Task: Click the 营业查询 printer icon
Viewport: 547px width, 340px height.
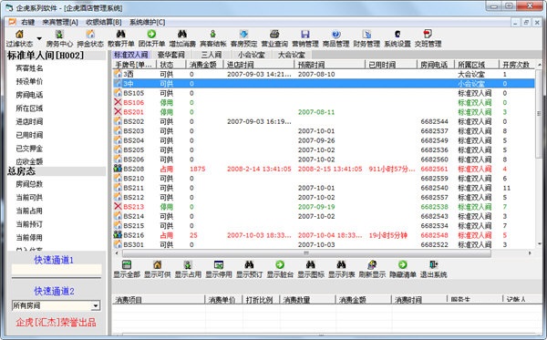Action: click(x=274, y=34)
